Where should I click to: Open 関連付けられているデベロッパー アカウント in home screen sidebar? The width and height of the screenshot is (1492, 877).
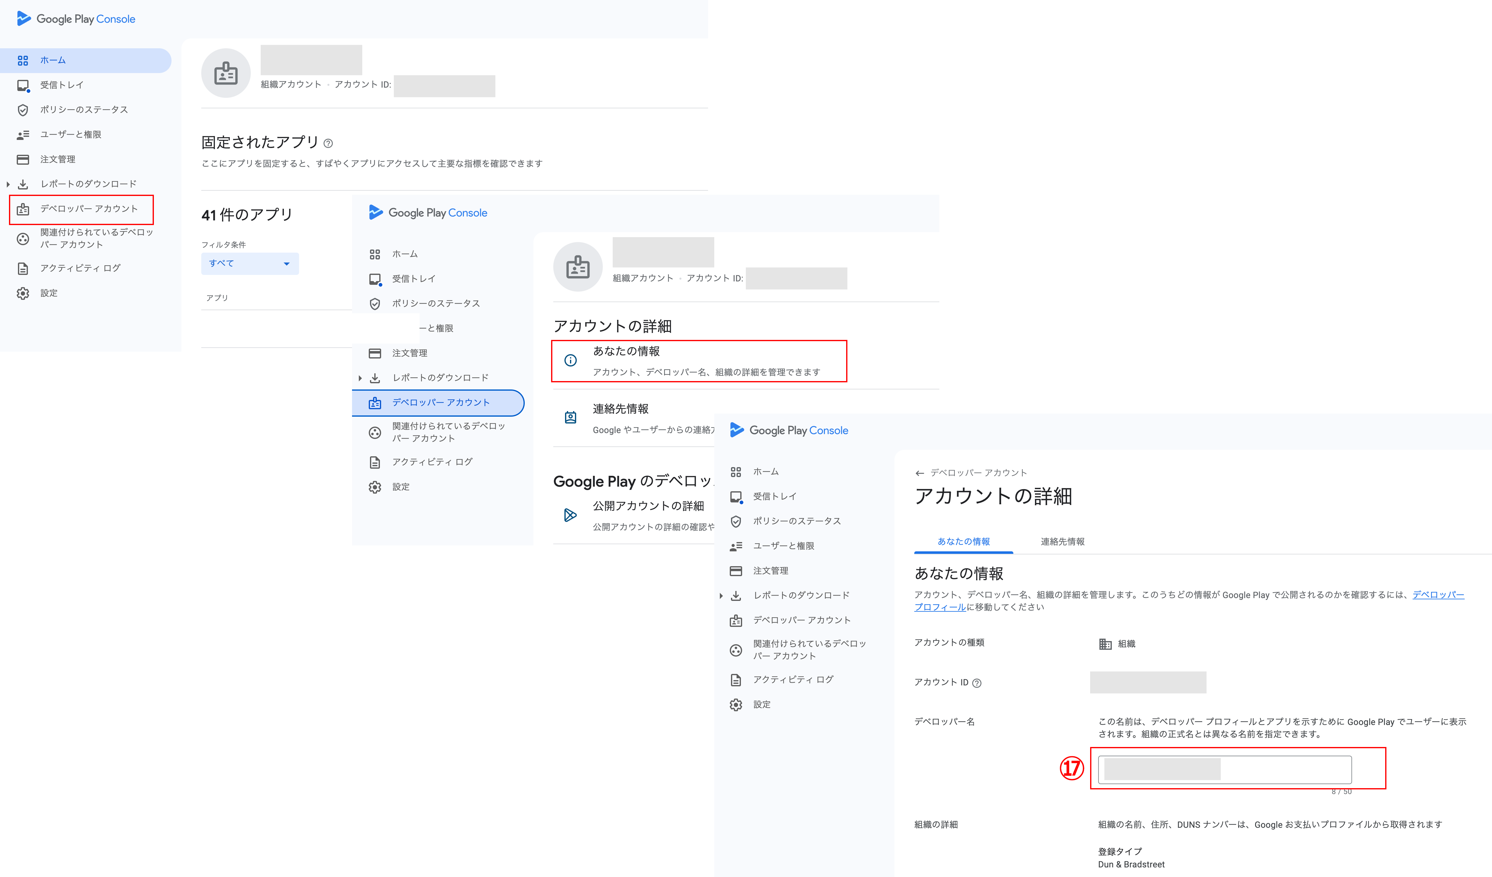click(86, 239)
